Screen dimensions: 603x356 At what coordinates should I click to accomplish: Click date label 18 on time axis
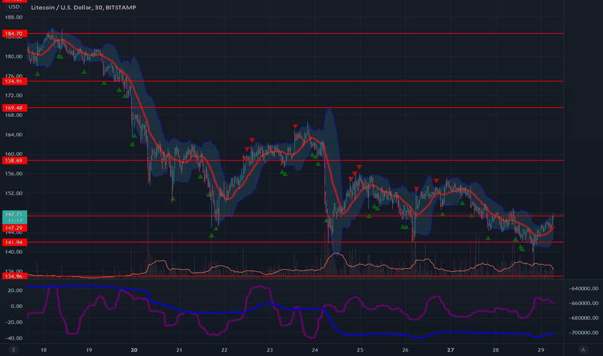point(43,350)
